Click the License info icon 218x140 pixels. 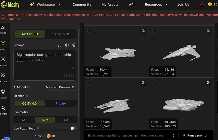point(27,96)
